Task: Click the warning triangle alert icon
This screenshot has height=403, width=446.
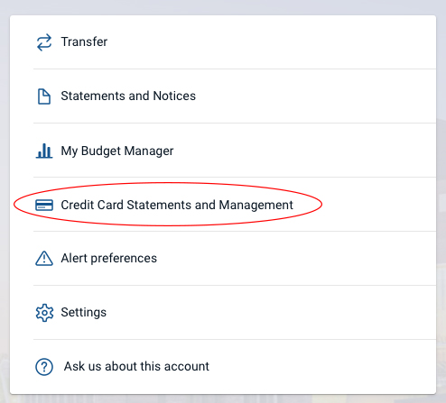Action: [x=44, y=259]
